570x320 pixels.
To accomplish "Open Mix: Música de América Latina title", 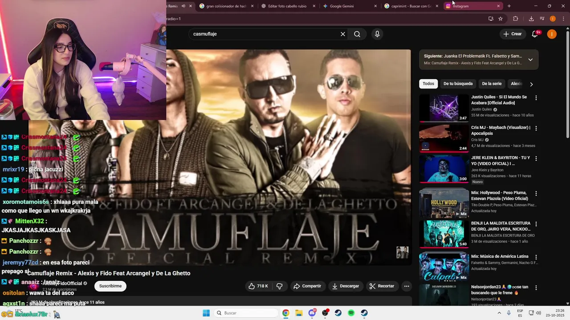I will click(x=500, y=256).
